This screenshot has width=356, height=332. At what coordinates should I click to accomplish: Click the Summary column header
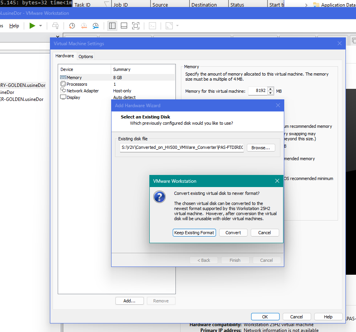point(143,69)
